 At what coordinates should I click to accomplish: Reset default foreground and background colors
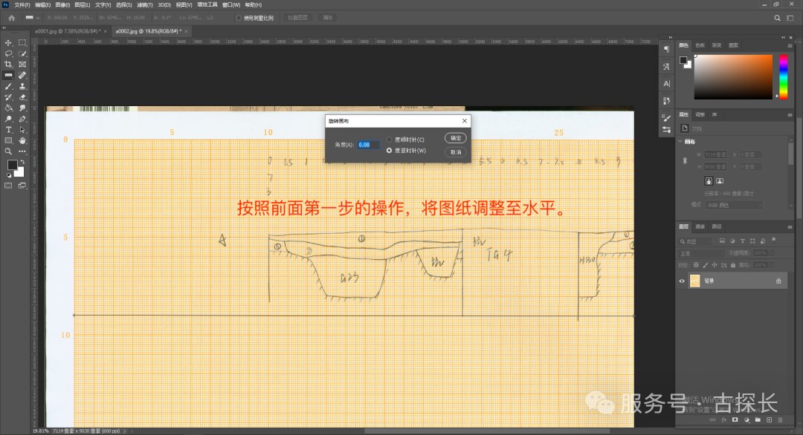click(x=9, y=175)
